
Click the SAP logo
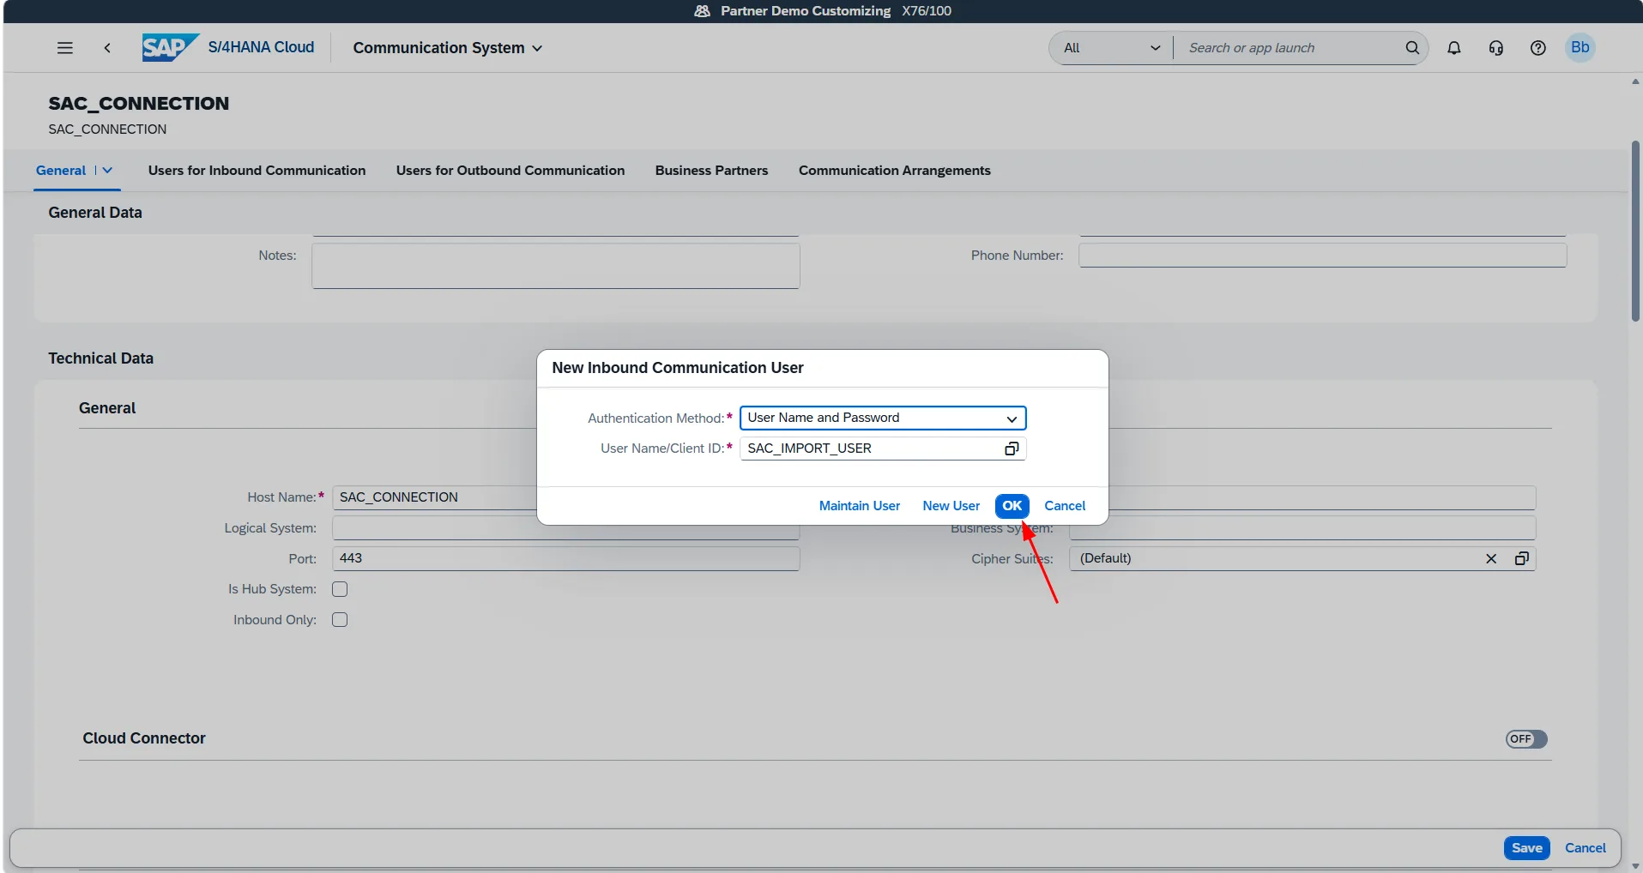pyautogui.click(x=171, y=47)
